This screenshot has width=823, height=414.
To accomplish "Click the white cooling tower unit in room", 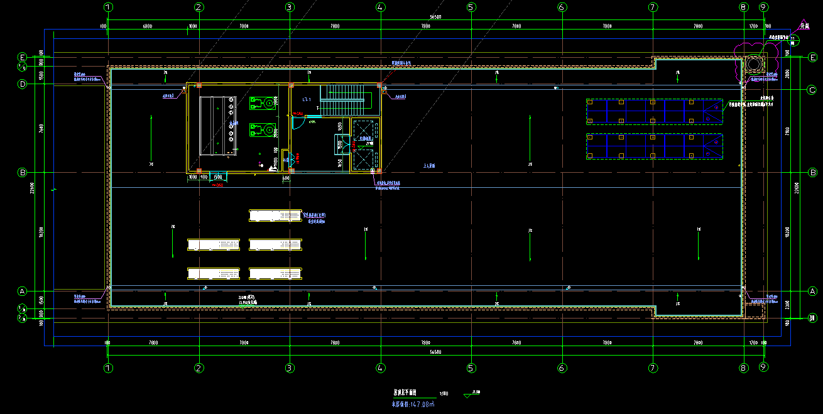I will click(218, 126).
